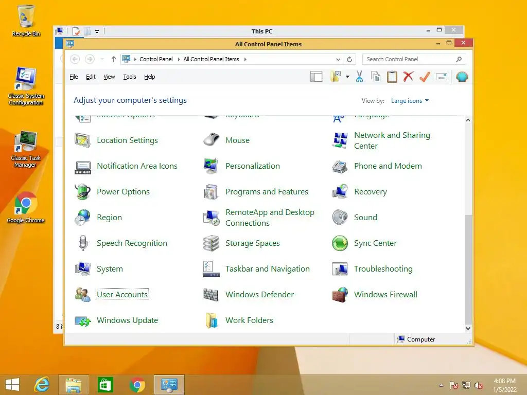
Task: Click the folder options toolbar icon
Action: coord(336,77)
